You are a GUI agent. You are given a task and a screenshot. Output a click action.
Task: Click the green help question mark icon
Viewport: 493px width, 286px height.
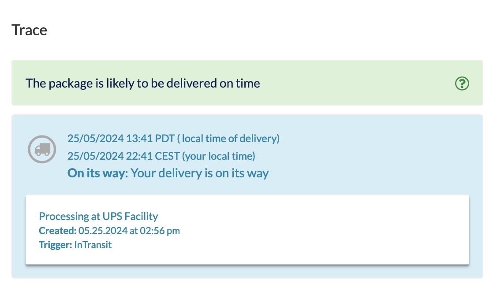pyautogui.click(x=462, y=83)
